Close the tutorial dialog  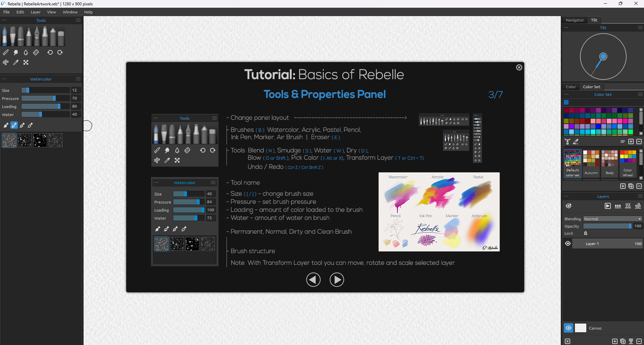pos(519,67)
